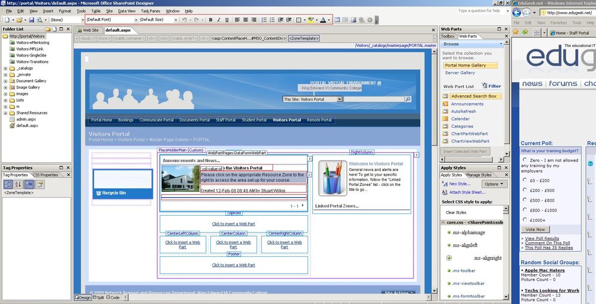Click the Insert Table icon
Viewport: 596px width, 304px height.
(337, 20)
